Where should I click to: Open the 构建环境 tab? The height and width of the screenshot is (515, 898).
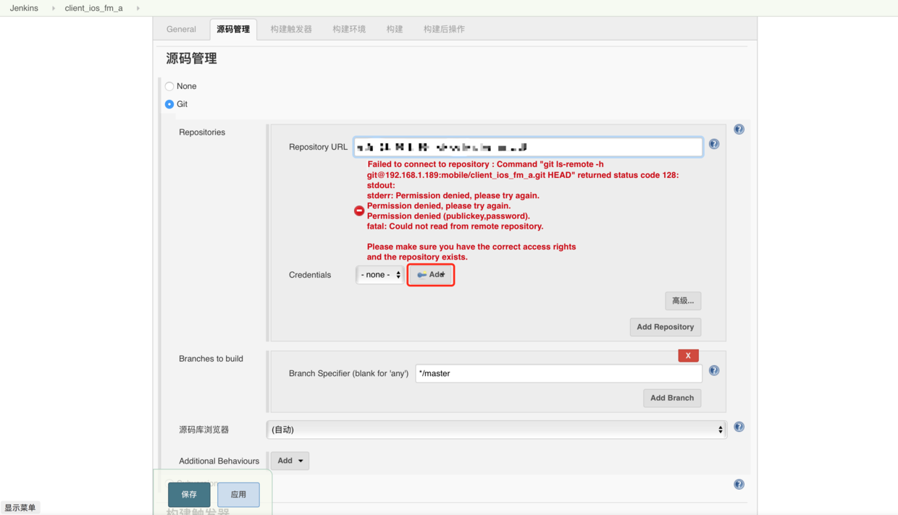[x=349, y=30]
